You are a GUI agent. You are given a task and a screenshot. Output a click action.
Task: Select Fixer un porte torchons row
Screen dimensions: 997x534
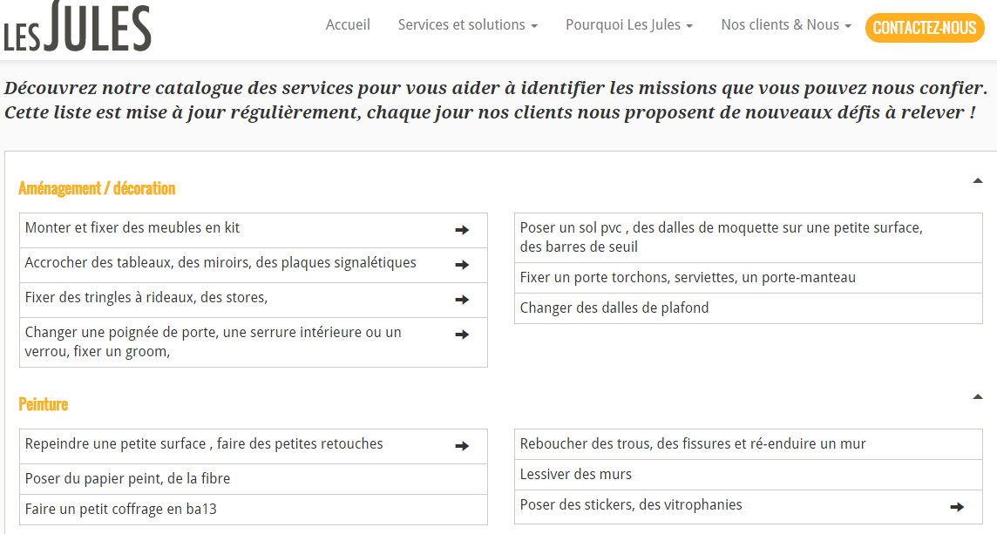[749, 278]
